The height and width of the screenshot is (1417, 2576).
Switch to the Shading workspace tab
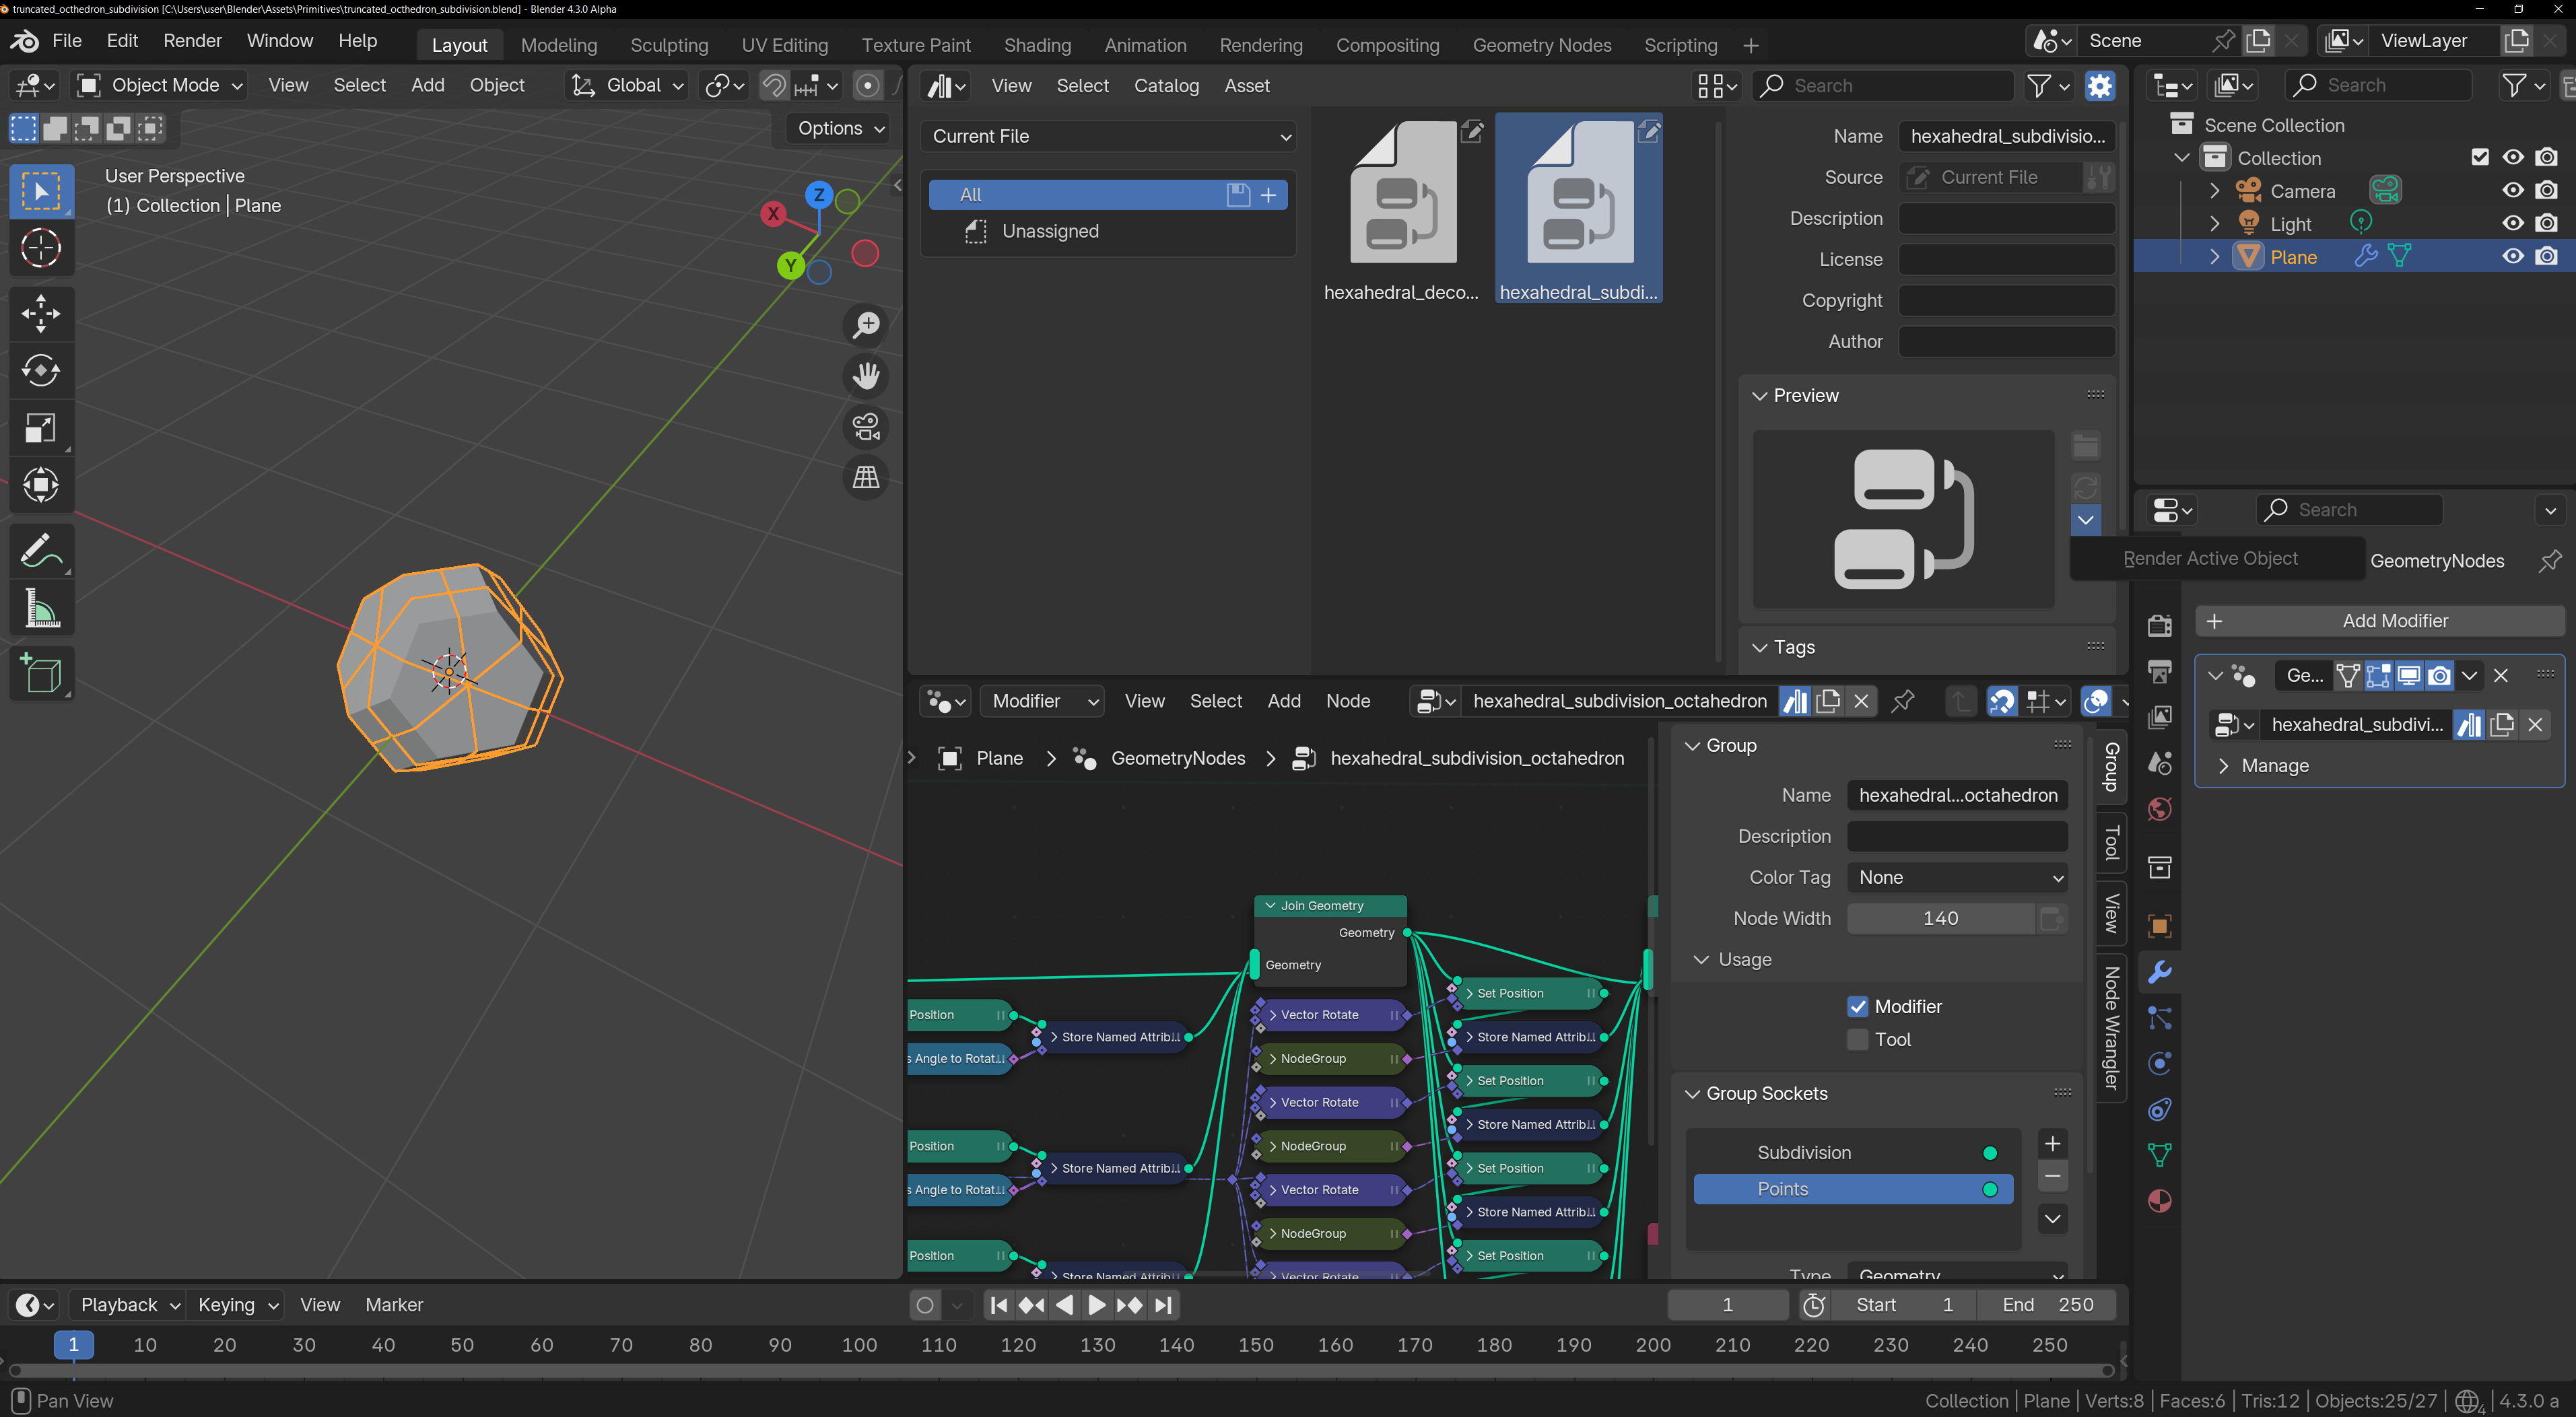(1037, 45)
